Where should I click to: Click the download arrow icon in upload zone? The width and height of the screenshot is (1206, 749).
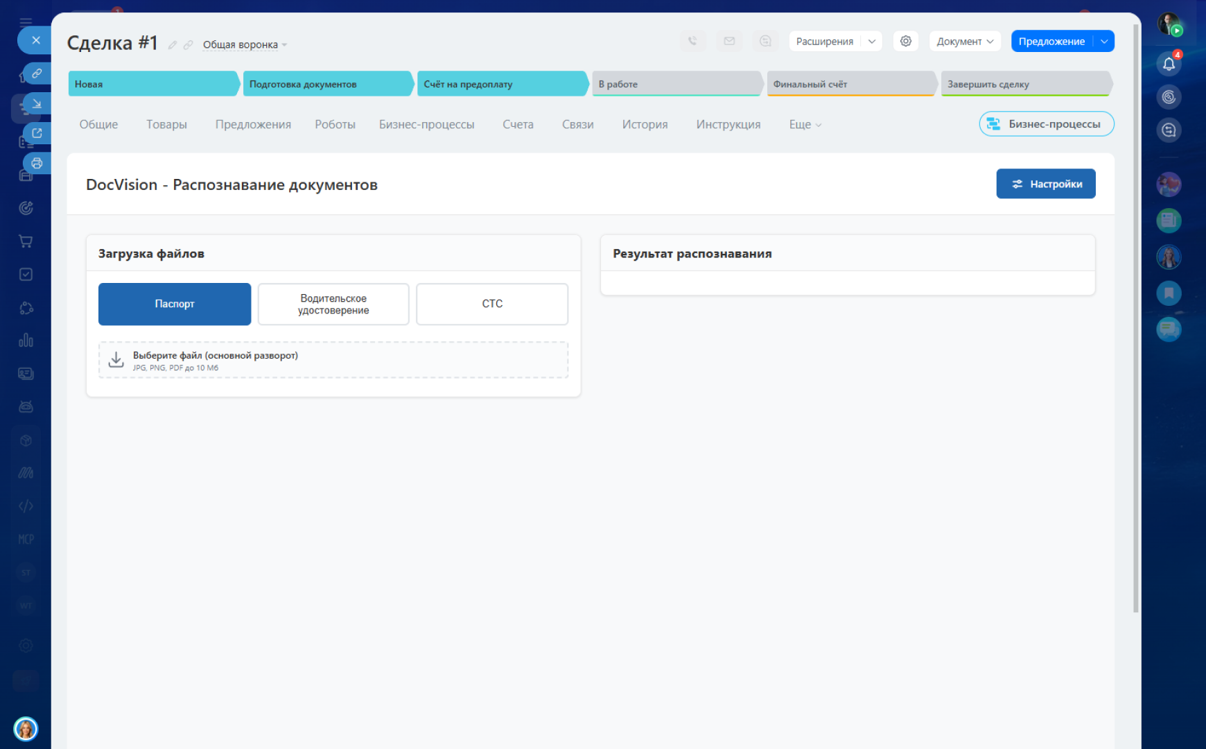(x=116, y=359)
